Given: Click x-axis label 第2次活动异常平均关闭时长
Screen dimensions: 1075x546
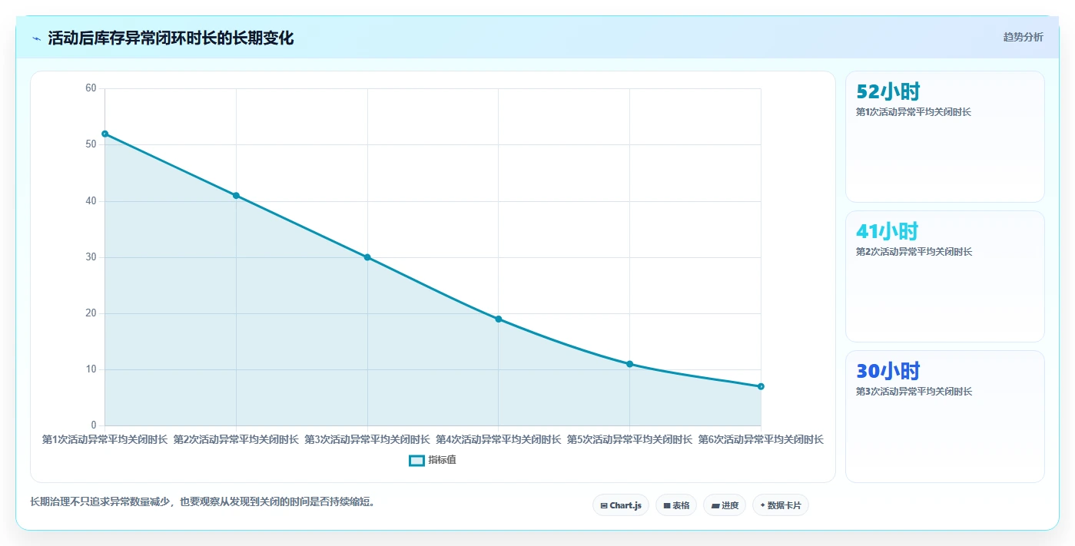Looking at the screenshot, I should 236,439.
